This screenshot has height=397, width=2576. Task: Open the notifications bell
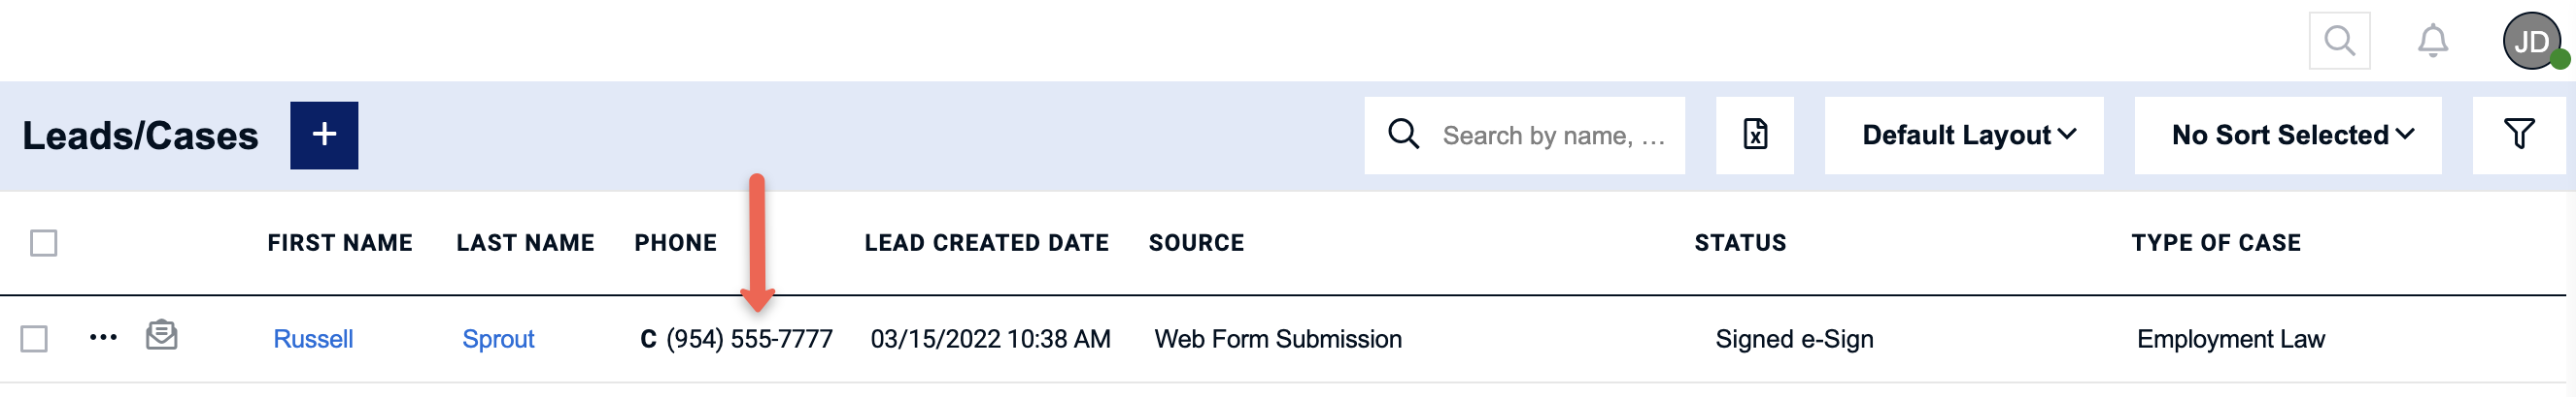coord(2432,41)
